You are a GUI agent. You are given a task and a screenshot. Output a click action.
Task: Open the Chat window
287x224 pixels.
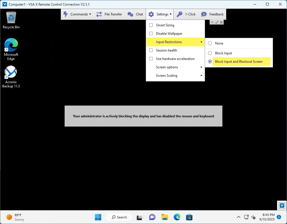(135, 14)
